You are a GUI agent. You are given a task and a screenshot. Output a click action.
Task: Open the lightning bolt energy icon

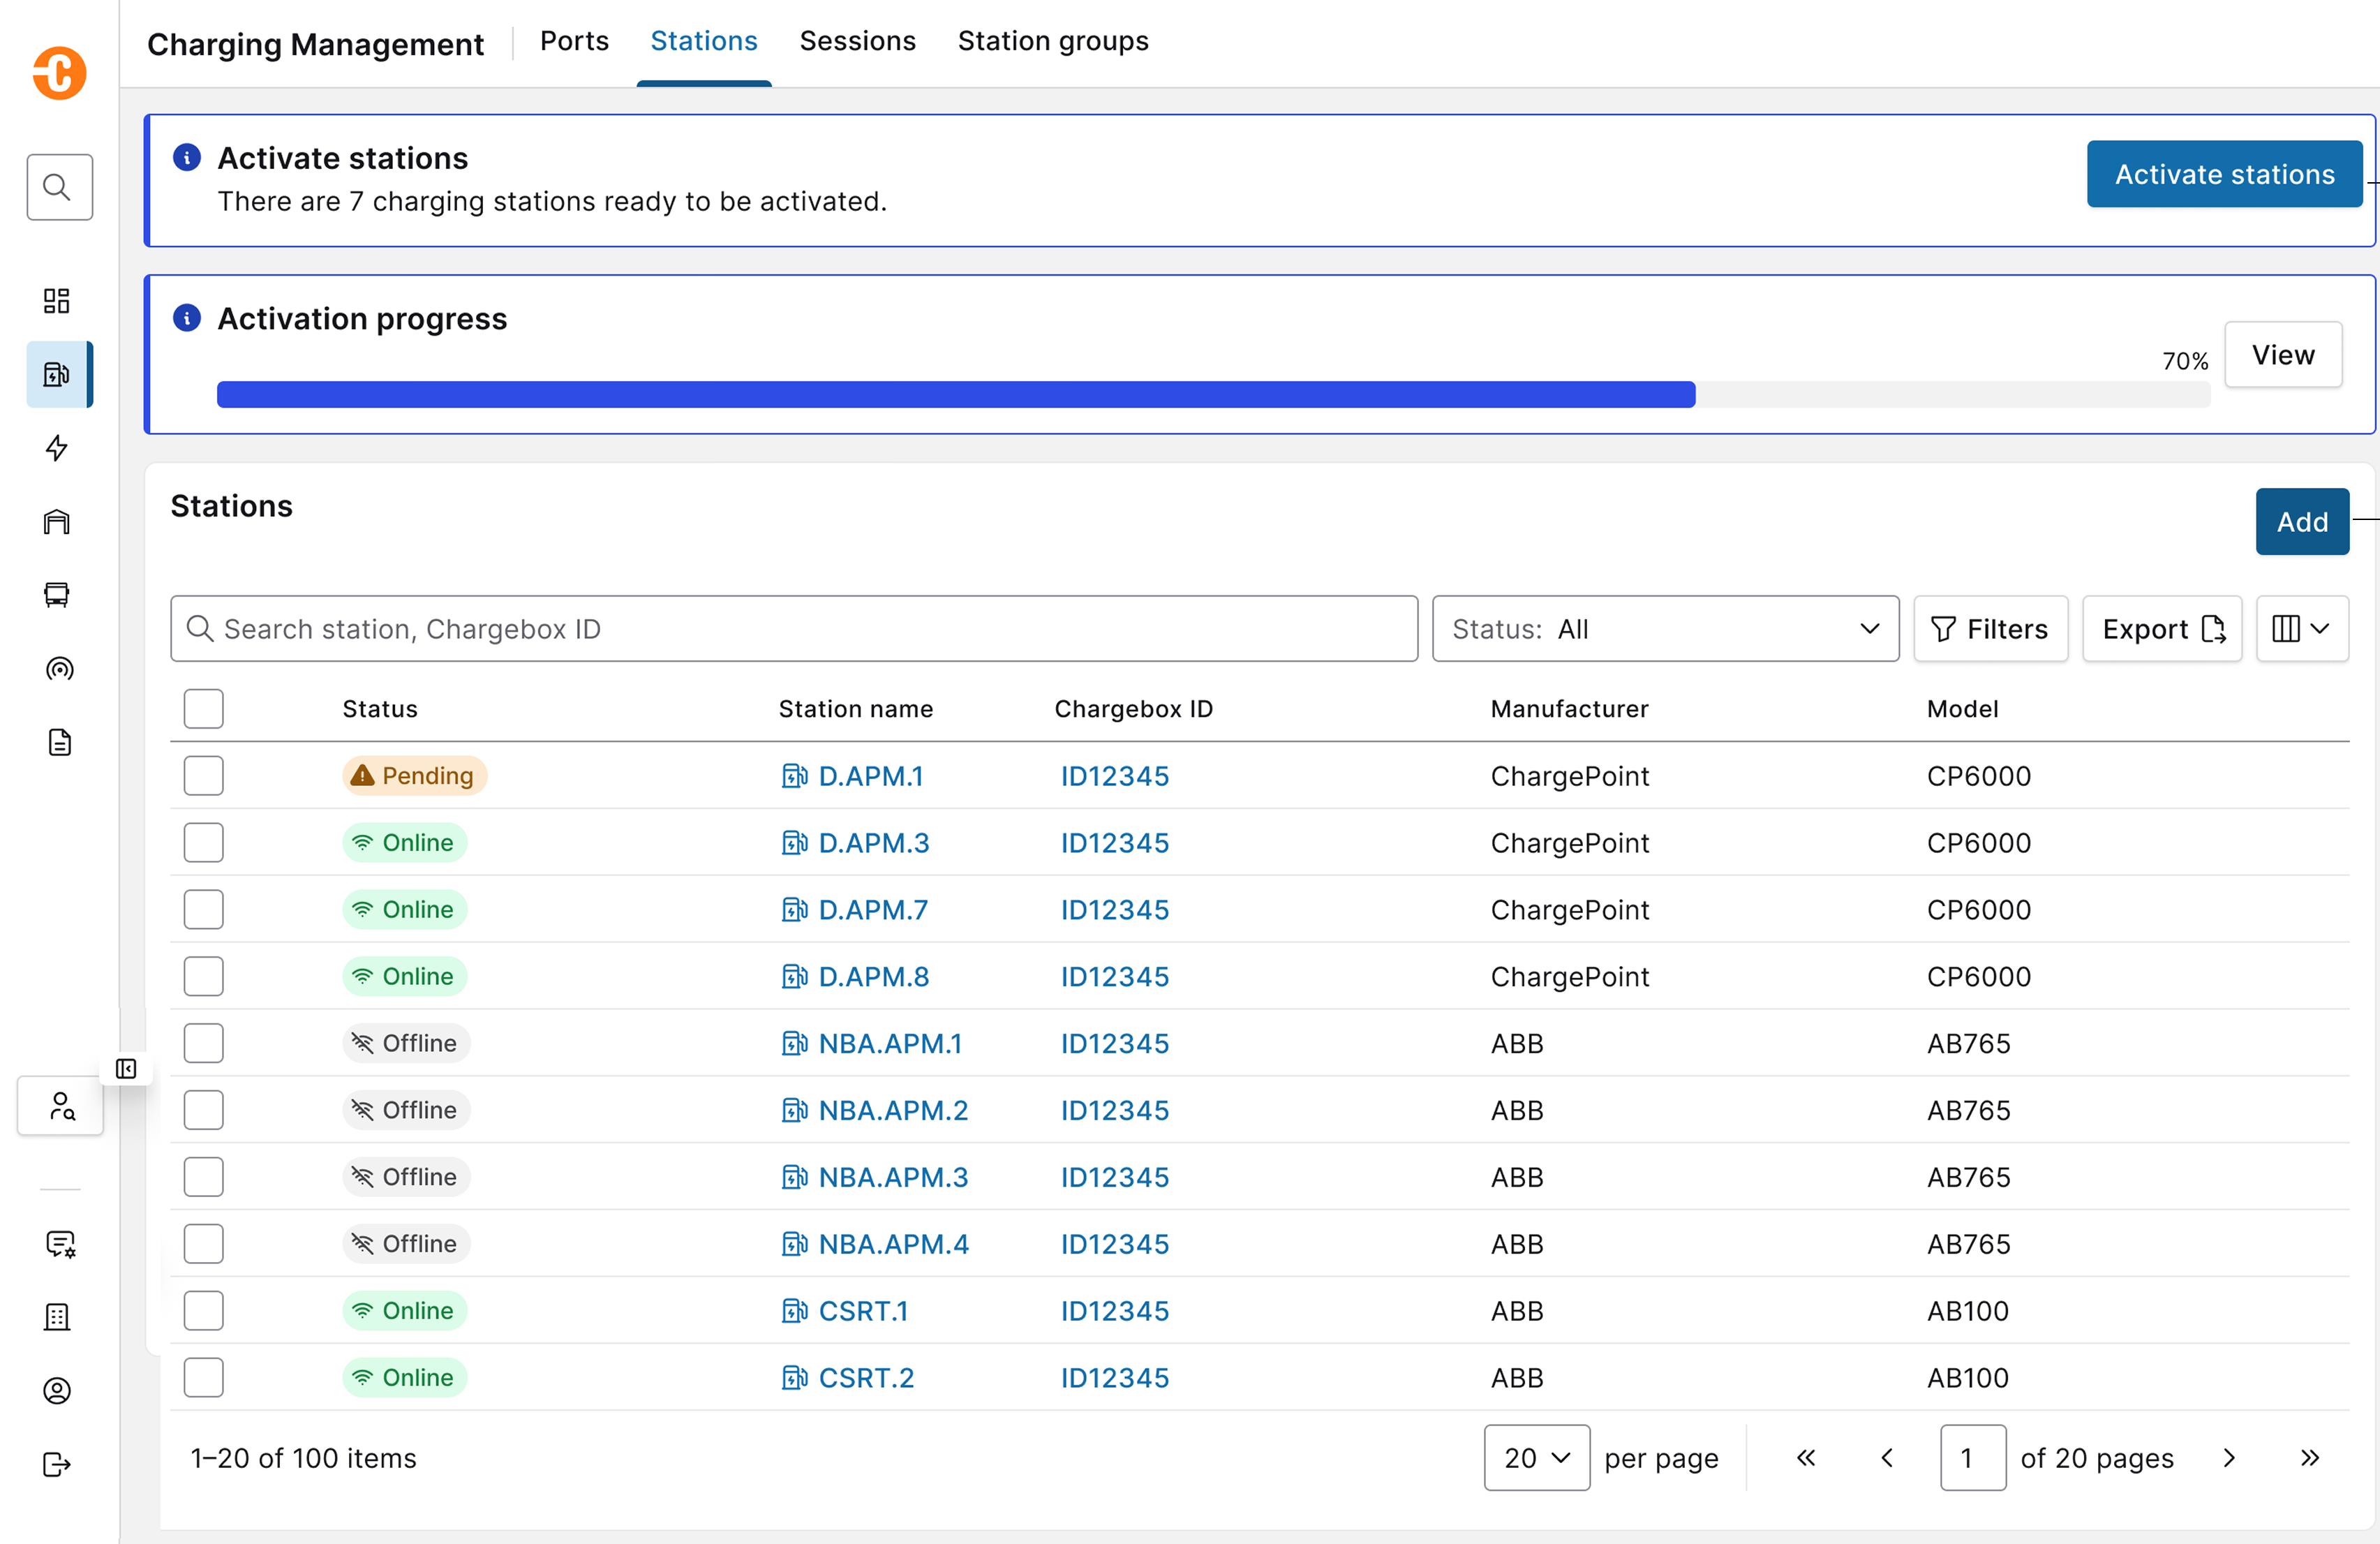pos(57,448)
